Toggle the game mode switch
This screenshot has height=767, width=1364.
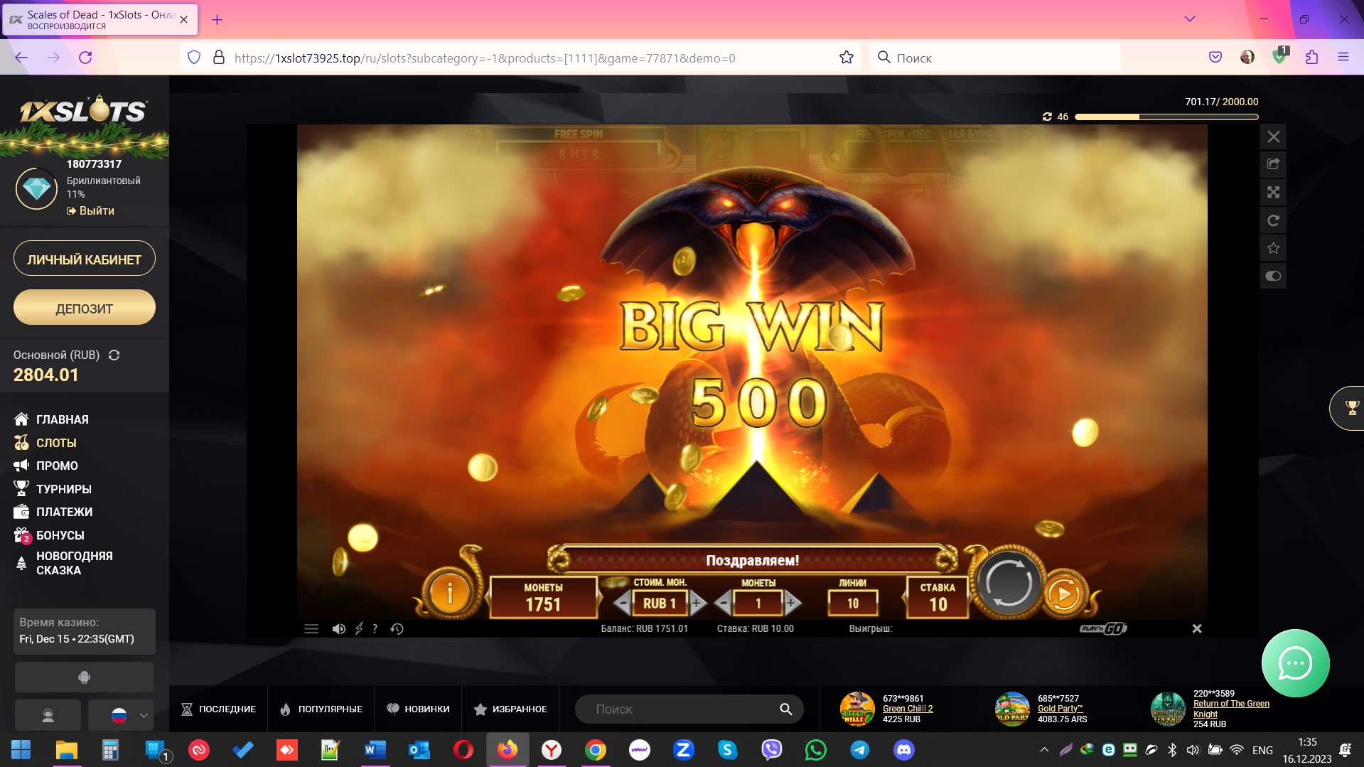(1273, 276)
